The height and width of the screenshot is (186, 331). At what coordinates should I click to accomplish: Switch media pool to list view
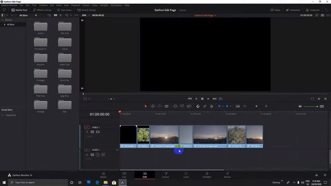pos(61,15)
